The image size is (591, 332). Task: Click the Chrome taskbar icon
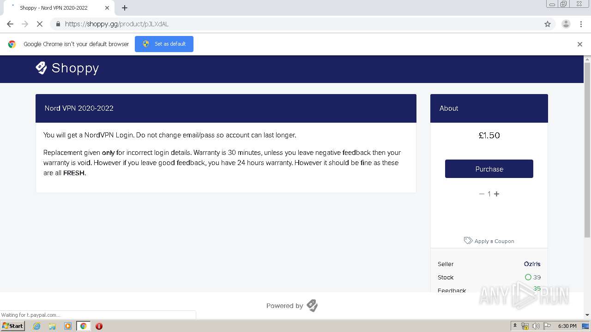(x=83, y=326)
